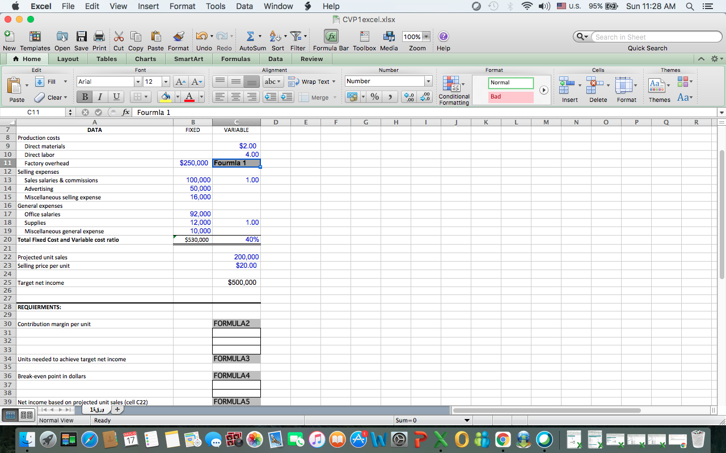Open the font size dropdown
This screenshot has width=726, height=453.
point(166,82)
